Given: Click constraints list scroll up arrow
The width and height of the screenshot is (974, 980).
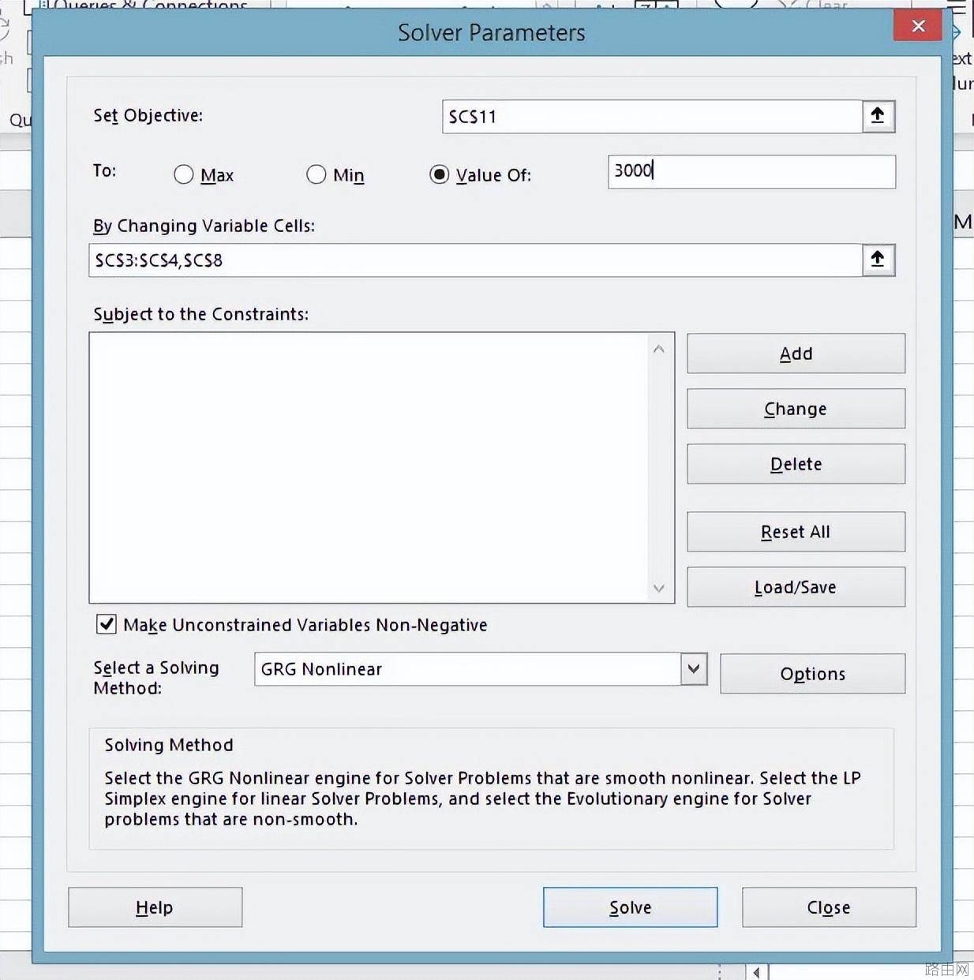Looking at the screenshot, I should pos(659,350).
